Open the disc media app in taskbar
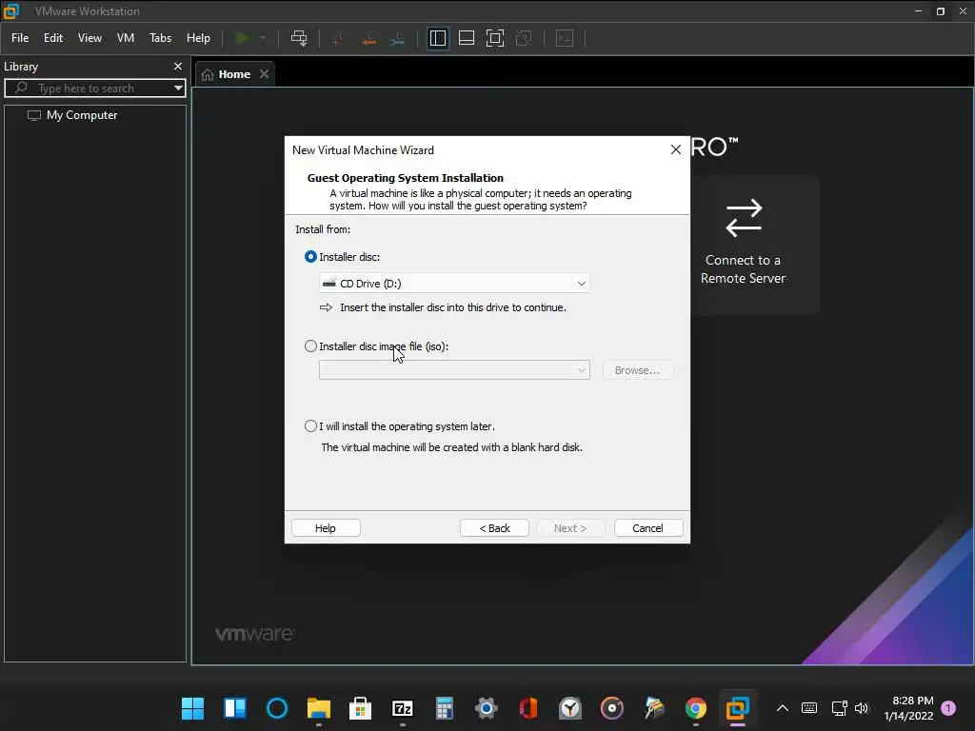The width and height of the screenshot is (975, 731). coord(612,708)
